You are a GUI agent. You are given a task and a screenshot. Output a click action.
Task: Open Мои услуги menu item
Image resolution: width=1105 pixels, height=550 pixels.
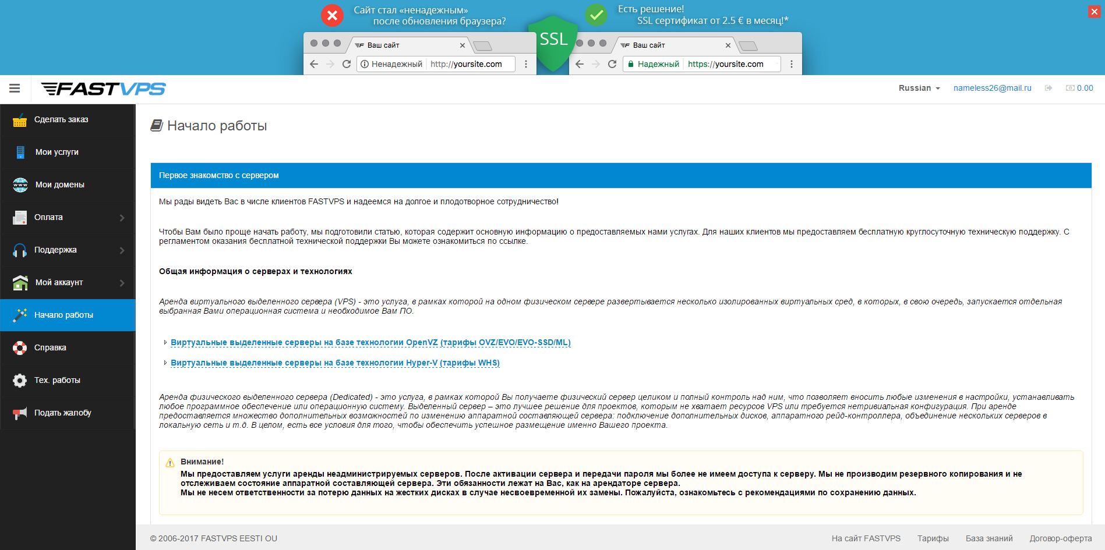point(68,152)
